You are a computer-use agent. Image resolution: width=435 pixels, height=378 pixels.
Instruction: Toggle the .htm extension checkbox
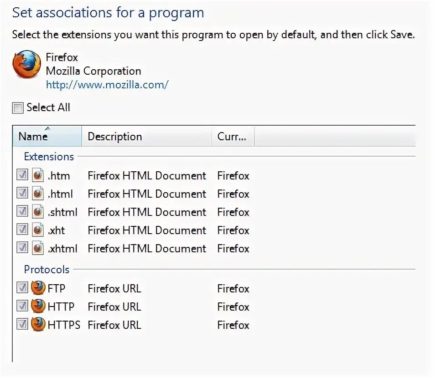tap(22, 175)
